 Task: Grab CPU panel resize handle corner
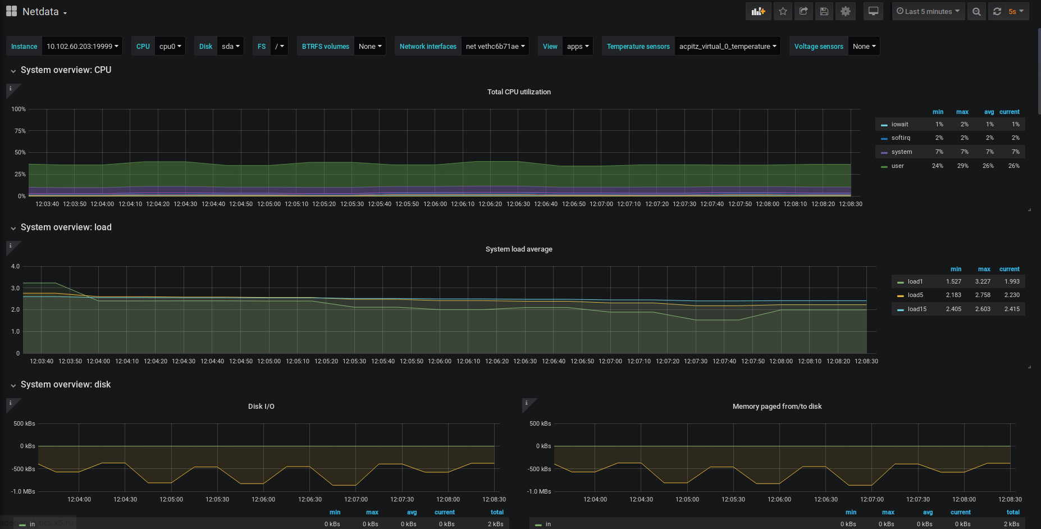click(x=1029, y=209)
